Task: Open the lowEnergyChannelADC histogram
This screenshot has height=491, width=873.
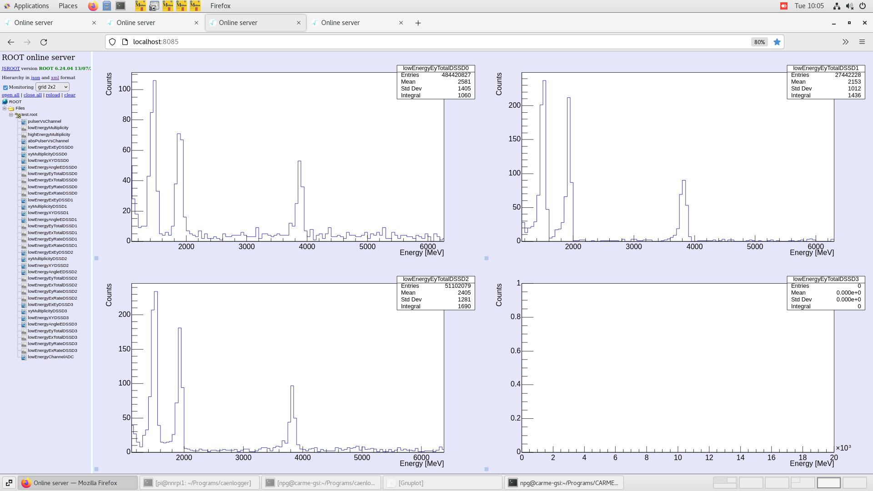Action: click(50, 357)
